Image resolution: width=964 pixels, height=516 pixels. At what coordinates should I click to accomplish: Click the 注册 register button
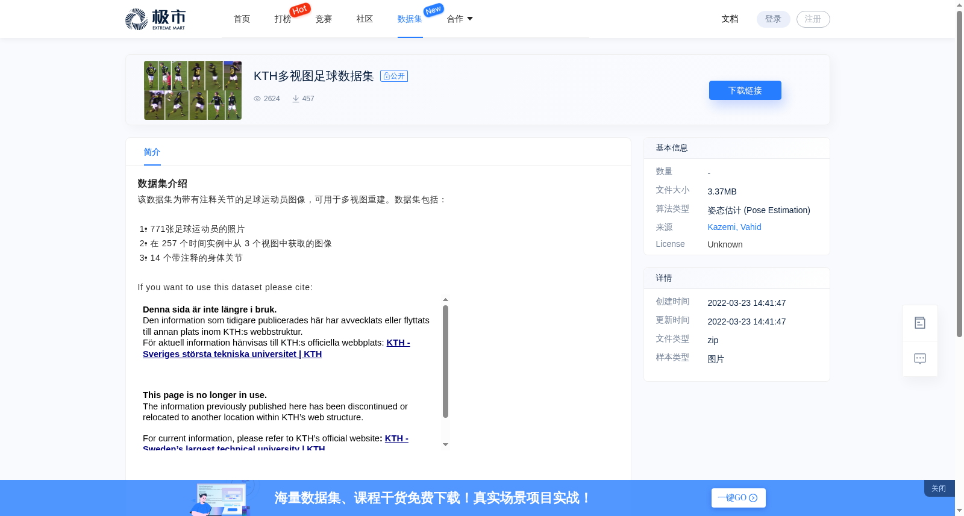(813, 19)
